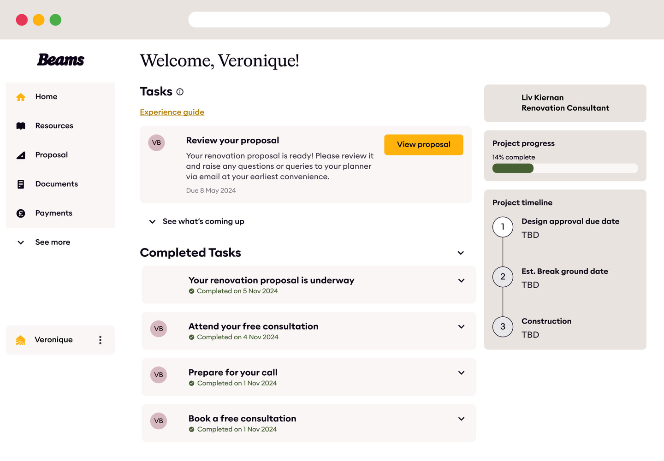The height and width of the screenshot is (461, 664).
Task: Select Documents in the sidebar menu
Action: pos(60,184)
